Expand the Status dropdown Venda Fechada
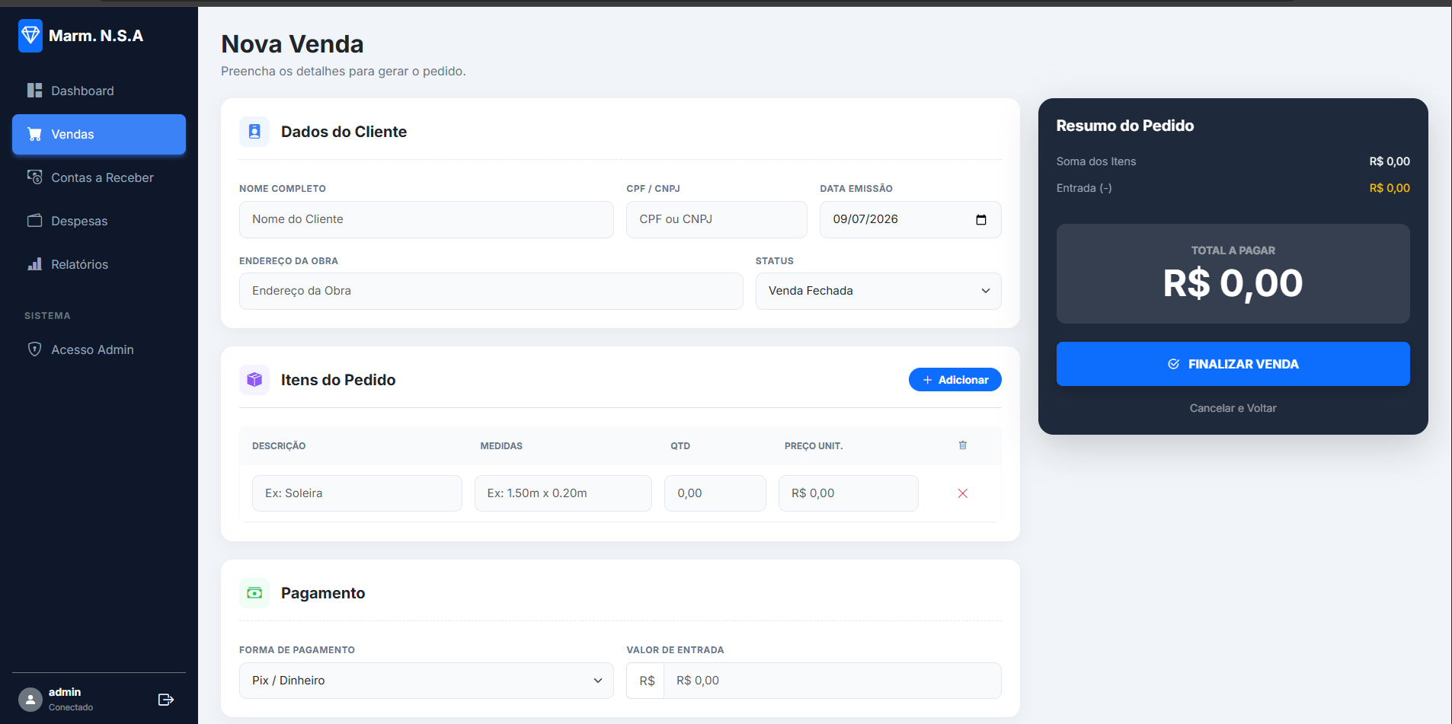Screen dimensions: 1452x724 [x=878, y=291]
